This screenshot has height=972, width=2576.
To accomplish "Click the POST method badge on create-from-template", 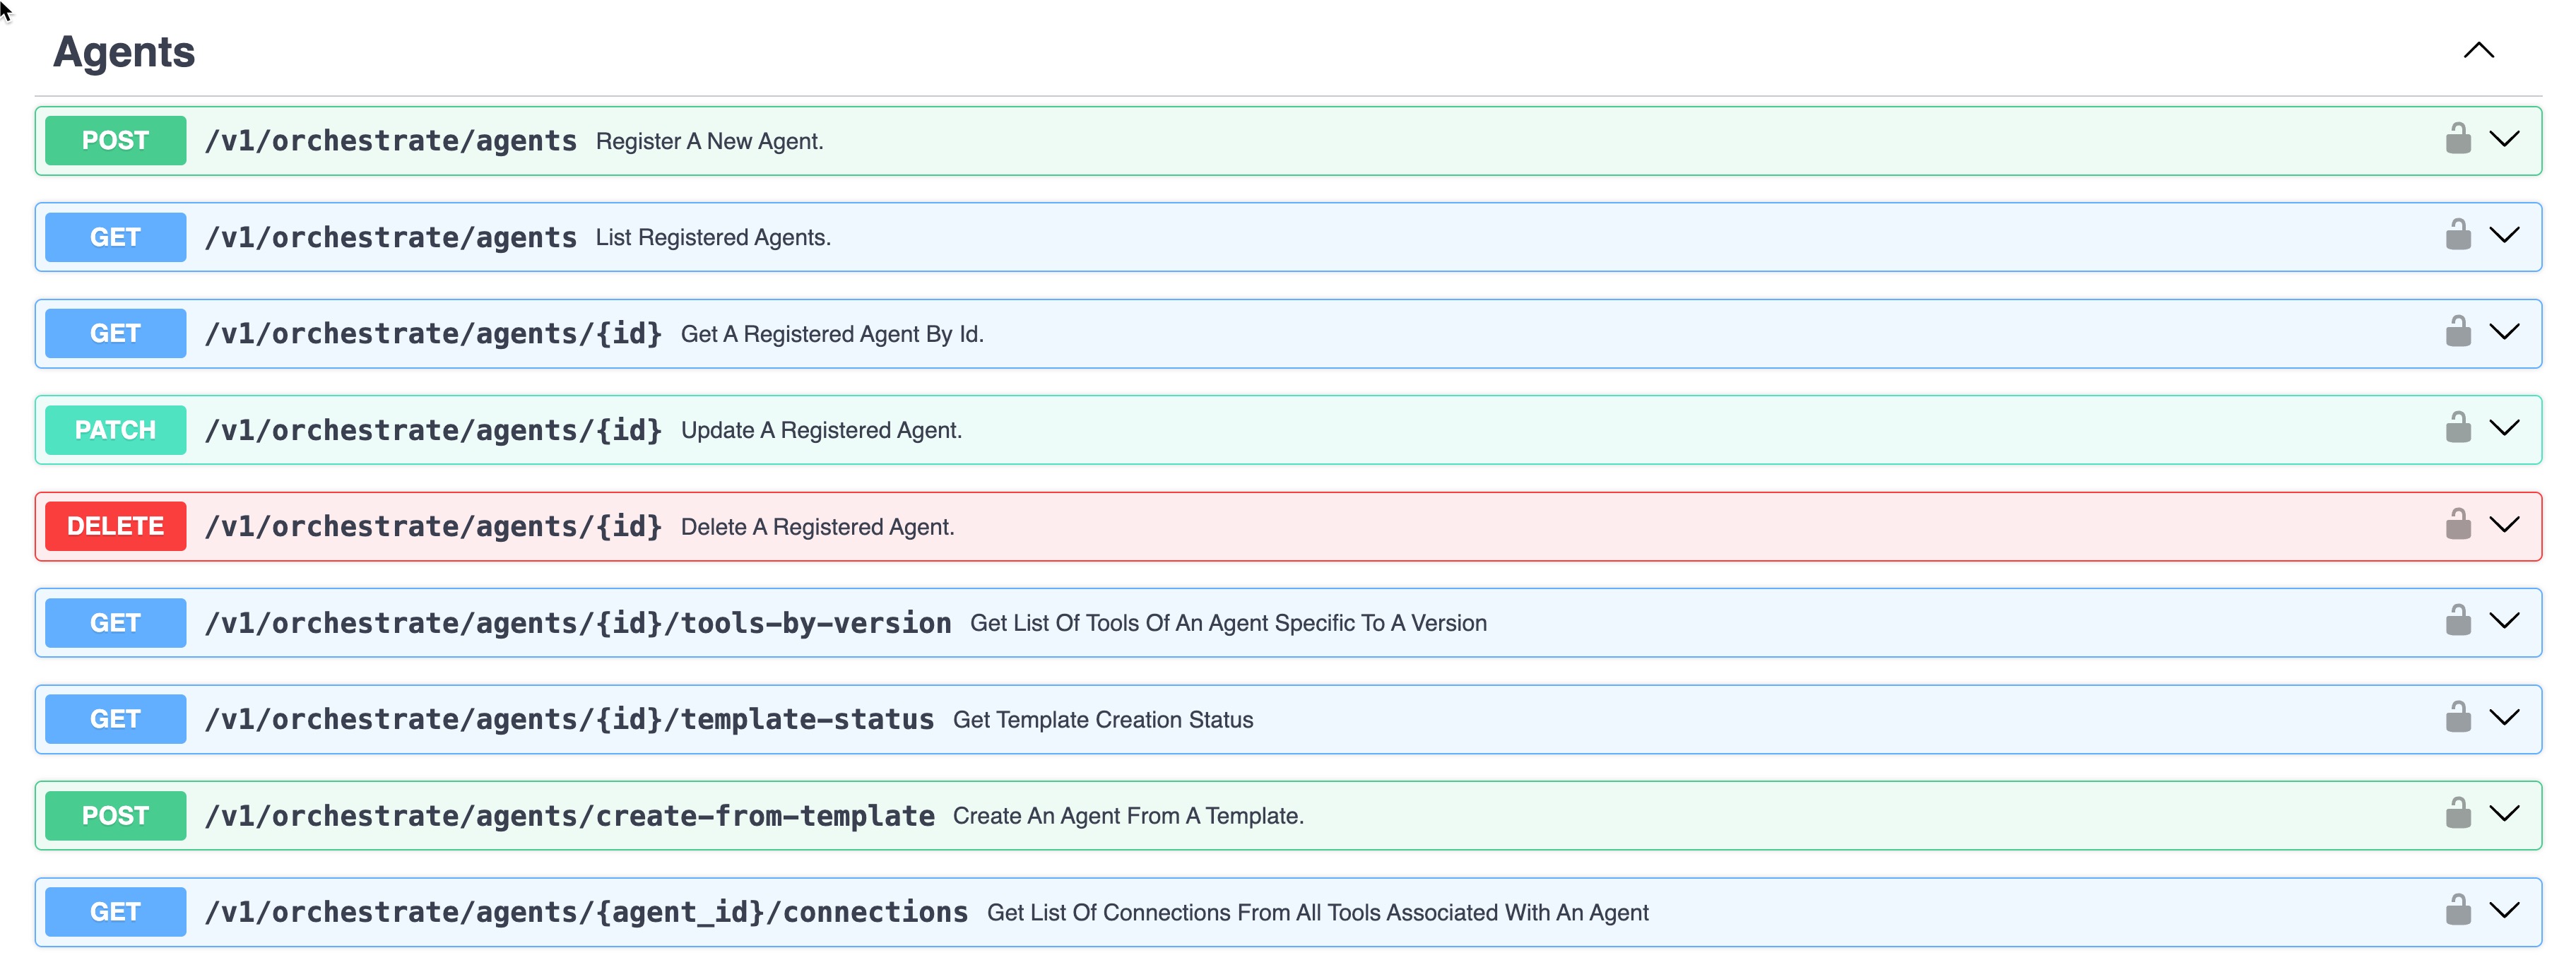I will [114, 814].
